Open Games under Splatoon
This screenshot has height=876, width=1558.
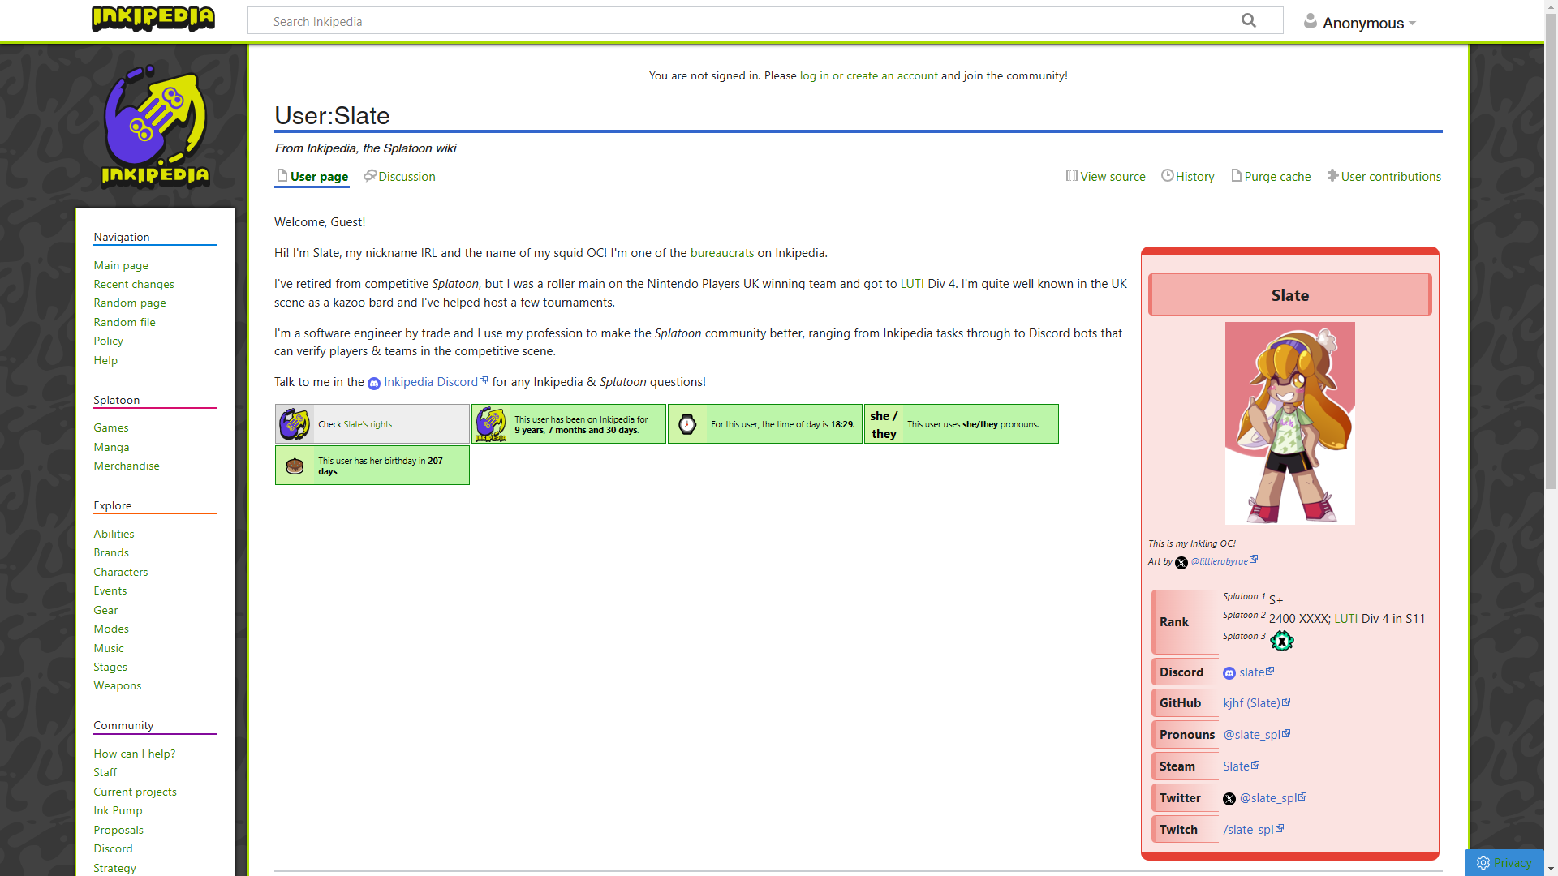tap(111, 427)
